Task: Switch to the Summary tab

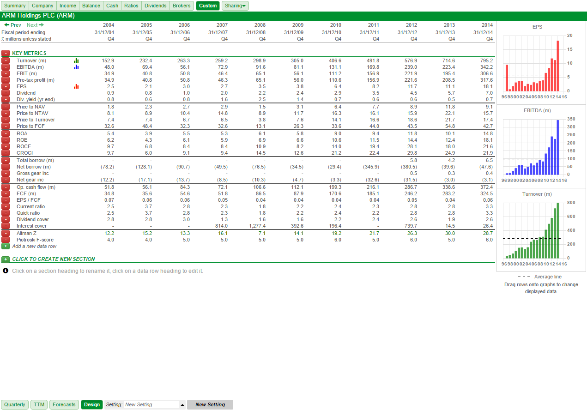Action: coord(15,6)
